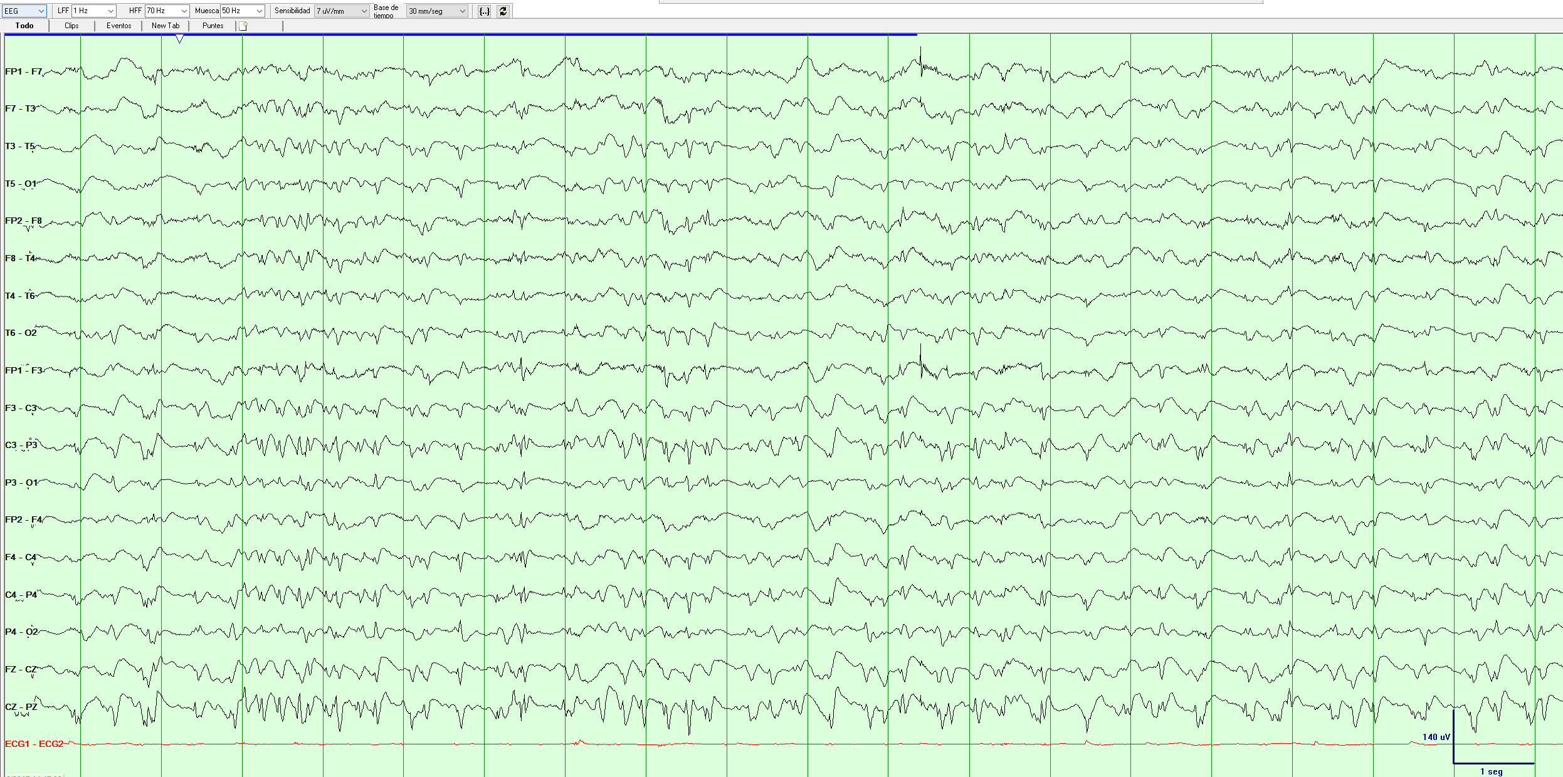The height and width of the screenshot is (777, 1563).
Task: Select the P4 - O2 channel label
Action: [21, 632]
